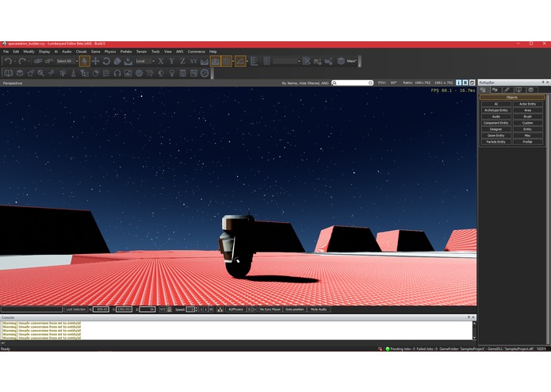Viewport: 551px width, 392px height.
Task: Open the circled S substance icon
Action: point(205,73)
